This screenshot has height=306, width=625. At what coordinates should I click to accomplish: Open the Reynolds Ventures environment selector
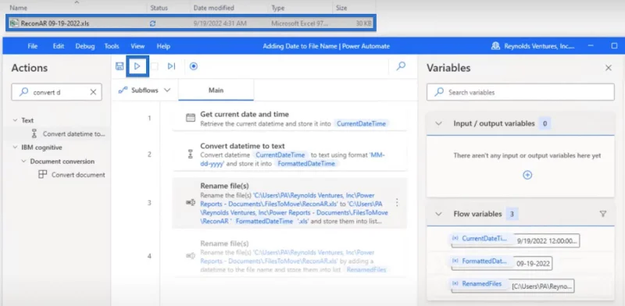coord(534,46)
